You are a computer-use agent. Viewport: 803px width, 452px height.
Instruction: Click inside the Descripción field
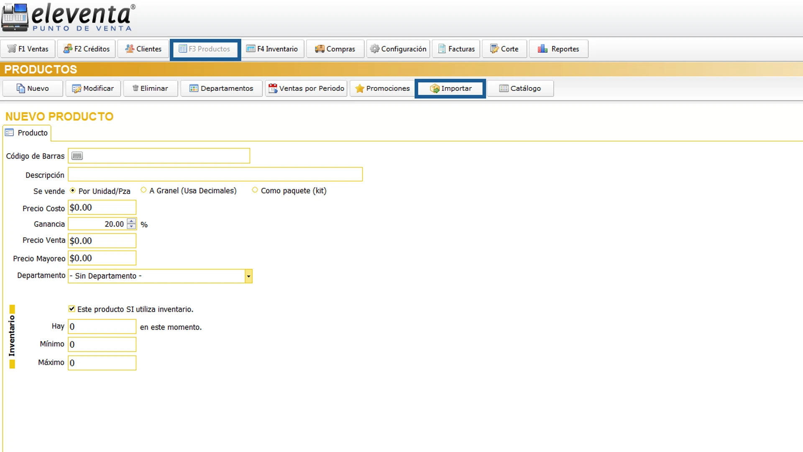click(x=215, y=175)
